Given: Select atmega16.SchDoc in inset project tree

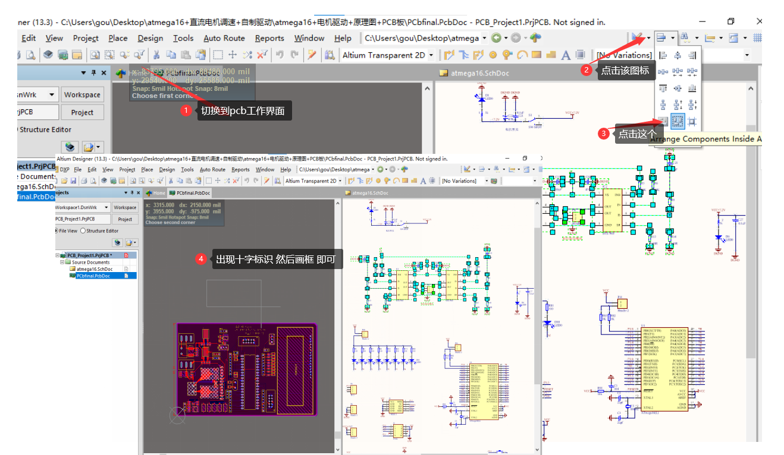Looking at the screenshot, I should (95, 269).
